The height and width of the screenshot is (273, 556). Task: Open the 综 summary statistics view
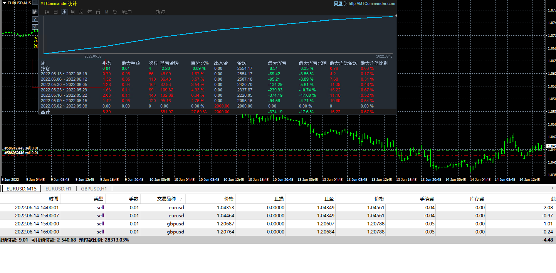[x=47, y=12]
